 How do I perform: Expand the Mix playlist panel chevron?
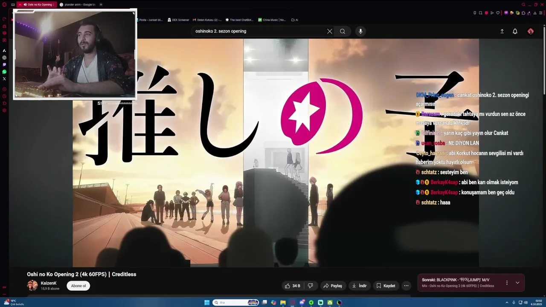click(517, 283)
